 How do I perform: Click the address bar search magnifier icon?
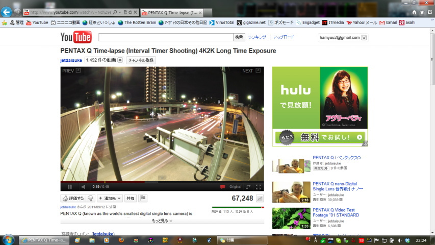[x=115, y=12]
